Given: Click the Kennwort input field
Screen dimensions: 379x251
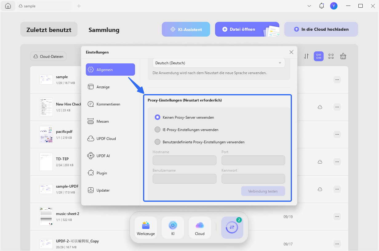Looking at the screenshot, I should (253, 179).
